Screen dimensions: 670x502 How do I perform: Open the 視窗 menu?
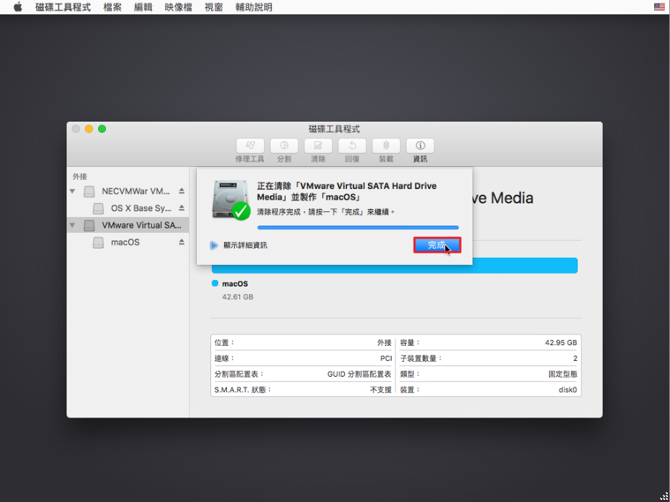[x=213, y=7]
